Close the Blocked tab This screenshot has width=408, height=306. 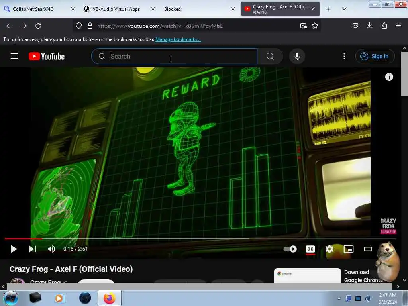coord(233,9)
